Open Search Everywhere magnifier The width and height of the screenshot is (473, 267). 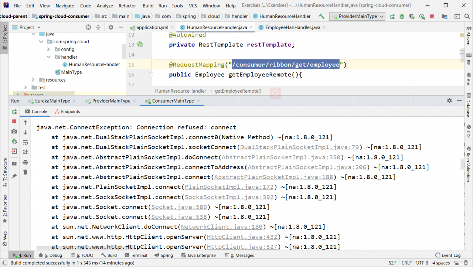[468, 16]
